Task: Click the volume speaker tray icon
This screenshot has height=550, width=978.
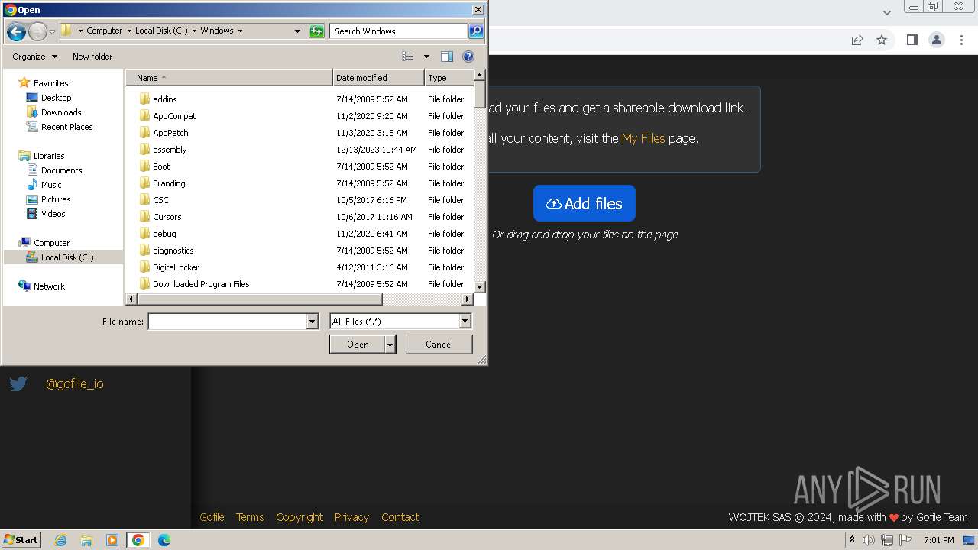Action: tap(869, 540)
